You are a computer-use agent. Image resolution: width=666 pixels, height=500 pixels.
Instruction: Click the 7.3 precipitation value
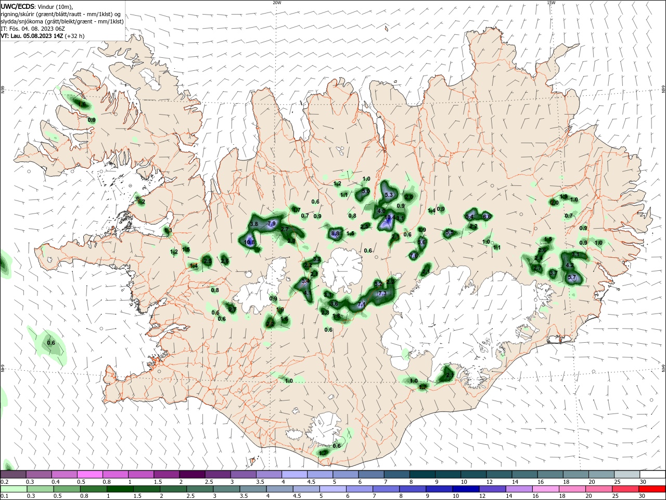(382, 294)
